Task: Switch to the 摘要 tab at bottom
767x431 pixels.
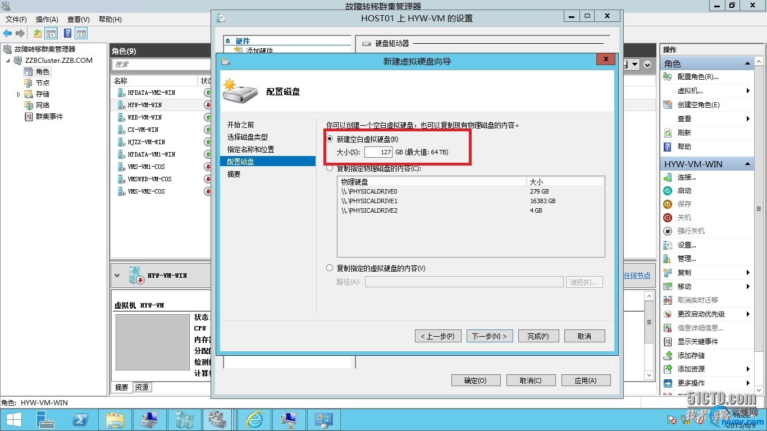Action: 122,387
